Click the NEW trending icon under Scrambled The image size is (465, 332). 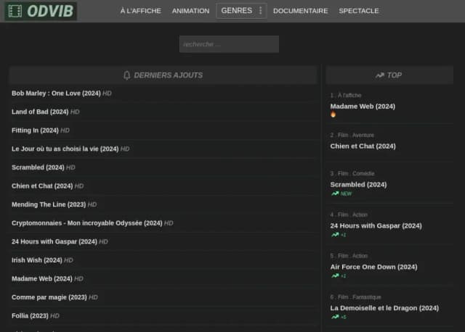click(335, 194)
